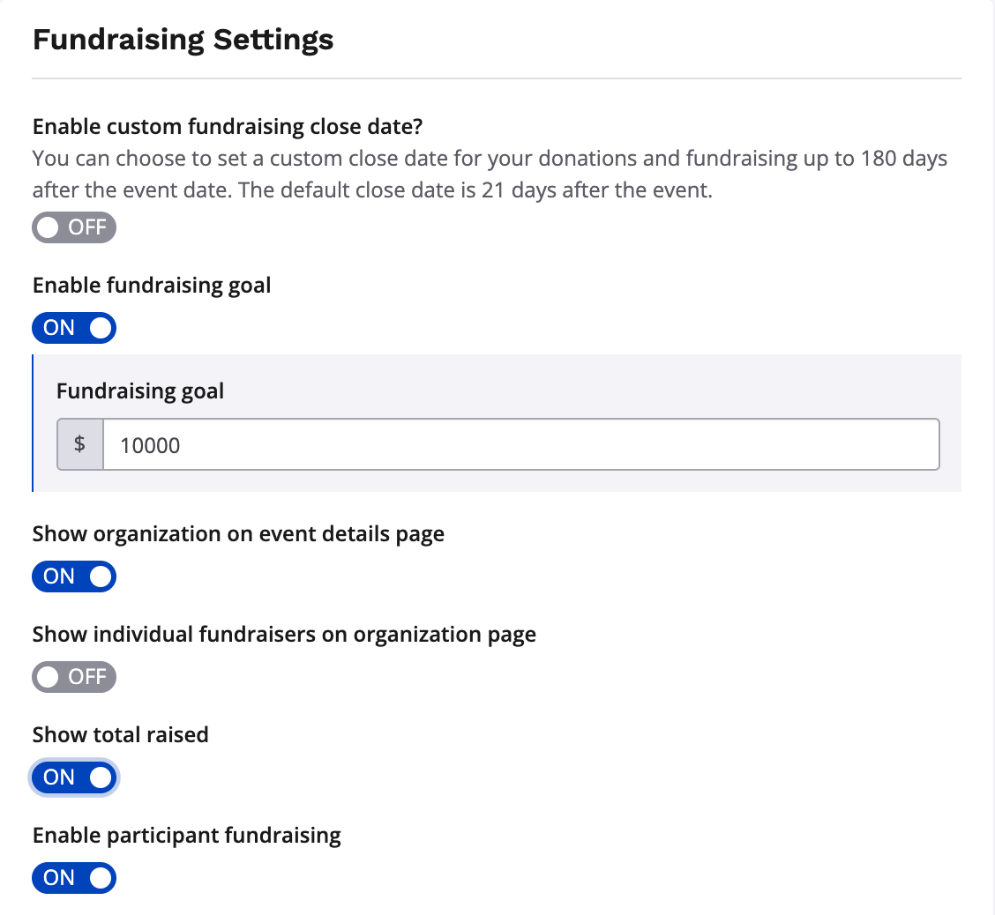The width and height of the screenshot is (995, 915).
Task: Click 'Show individual fundraisers on organization page' label
Action: 284,635
